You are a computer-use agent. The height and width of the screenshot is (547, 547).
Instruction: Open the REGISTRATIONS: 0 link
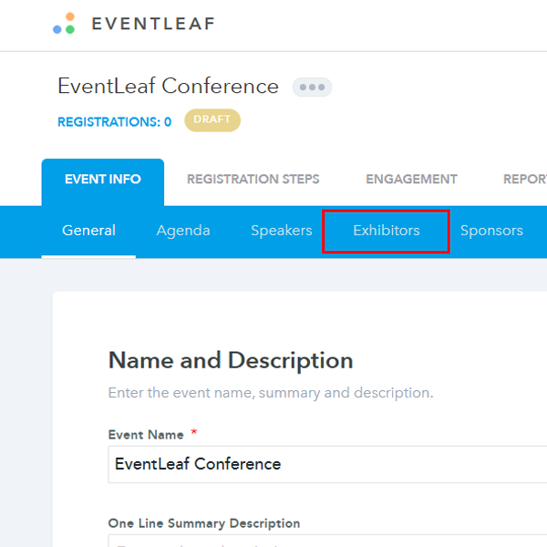pos(115,122)
